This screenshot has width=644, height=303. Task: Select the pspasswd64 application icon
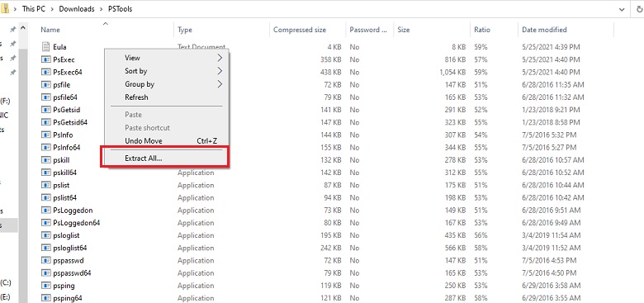46,273
